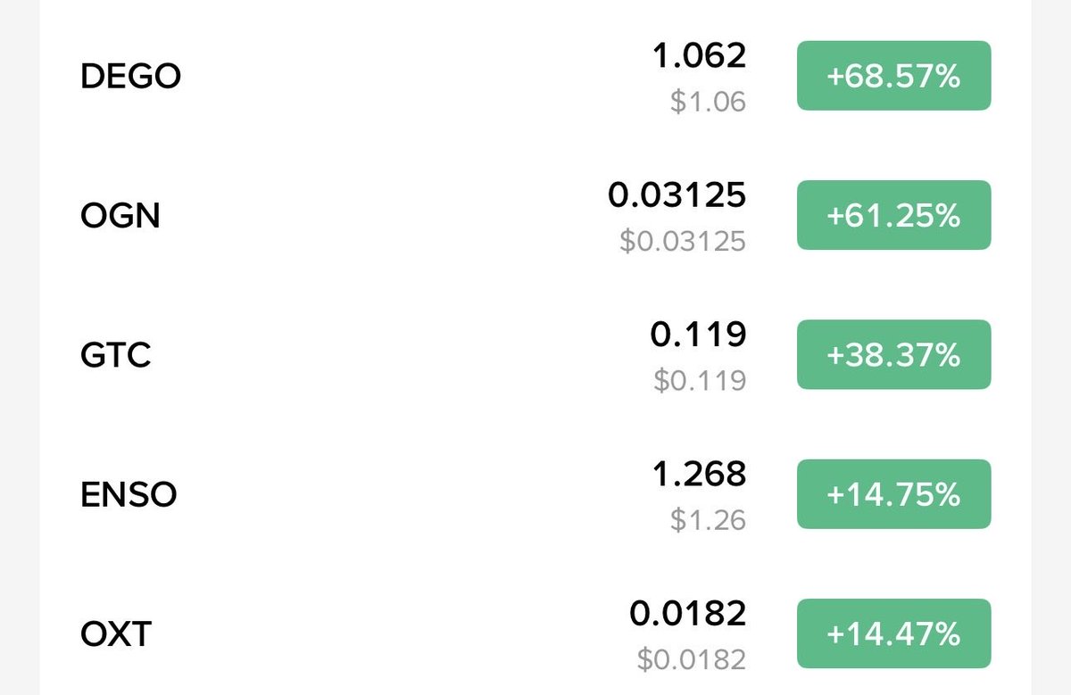Toggle the +61.25% change badge

(x=893, y=216)
